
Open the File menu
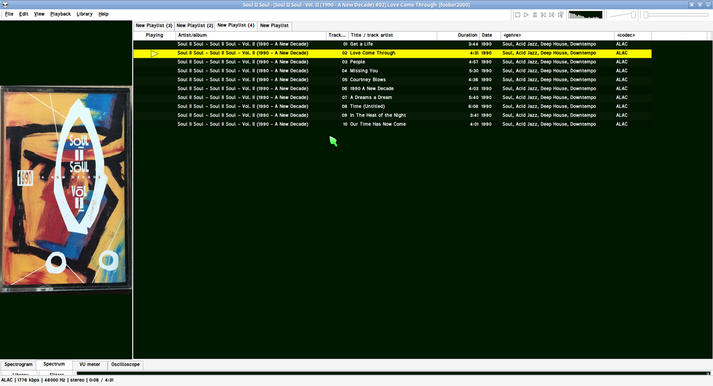click(9, 14)
